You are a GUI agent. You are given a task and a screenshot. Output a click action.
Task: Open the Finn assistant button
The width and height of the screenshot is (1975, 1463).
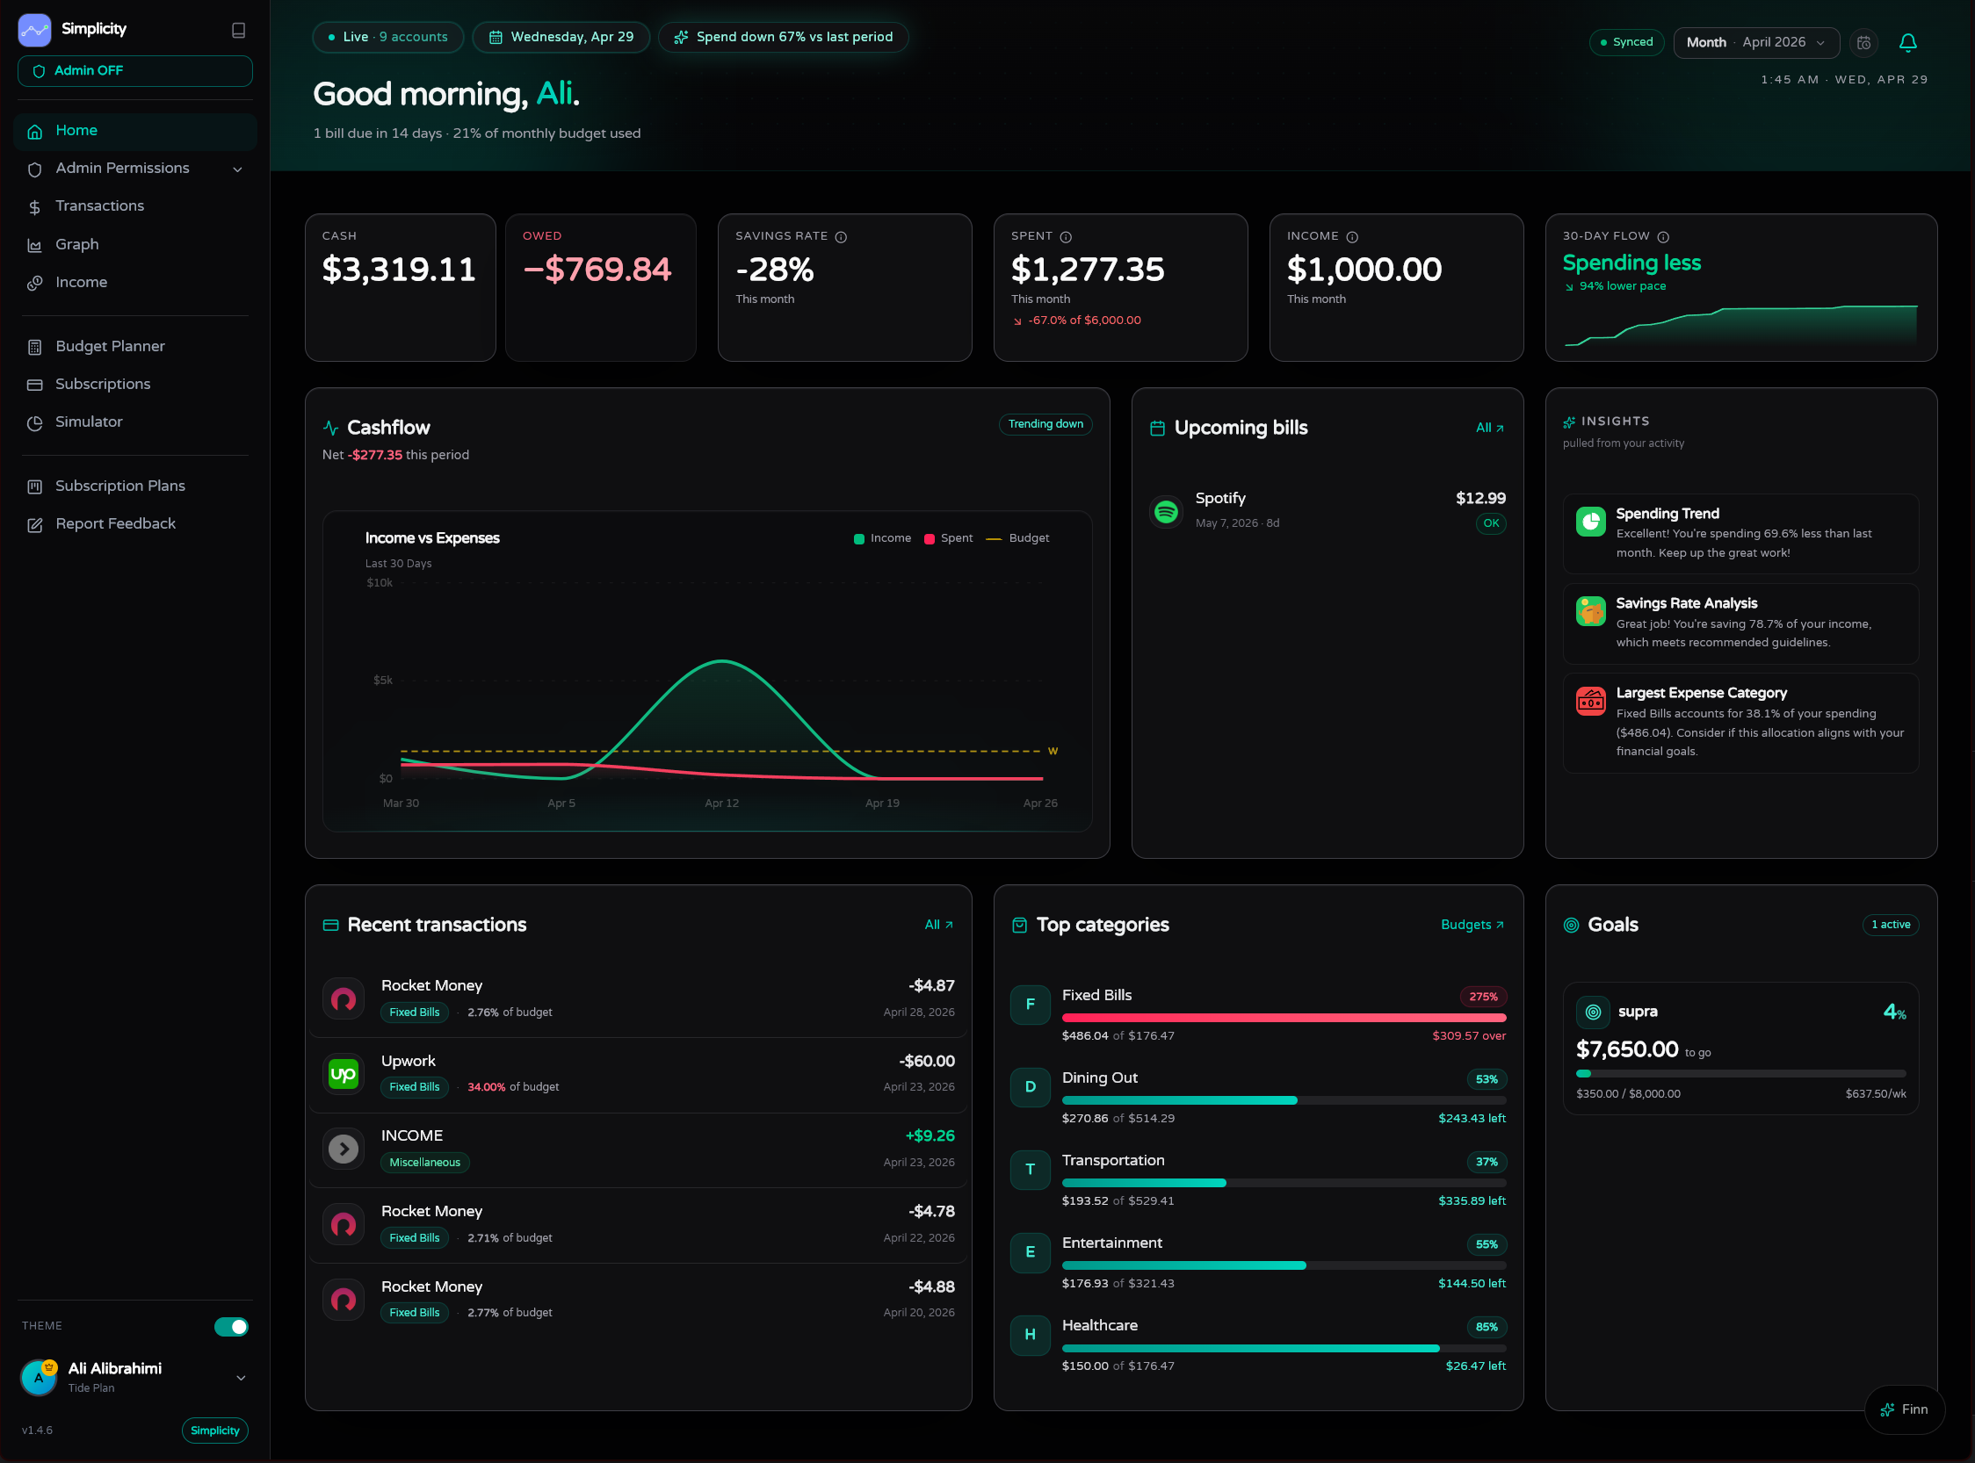click(x=1904, y=1409)
